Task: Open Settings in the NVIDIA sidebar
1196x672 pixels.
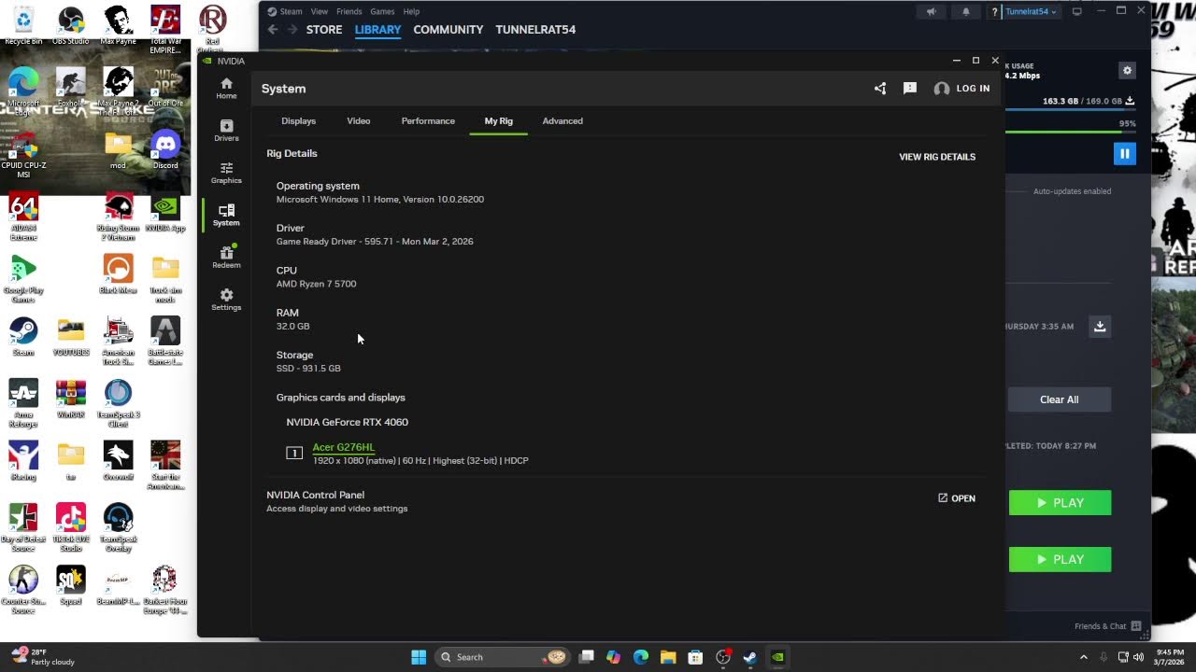Action: point(226,300)
